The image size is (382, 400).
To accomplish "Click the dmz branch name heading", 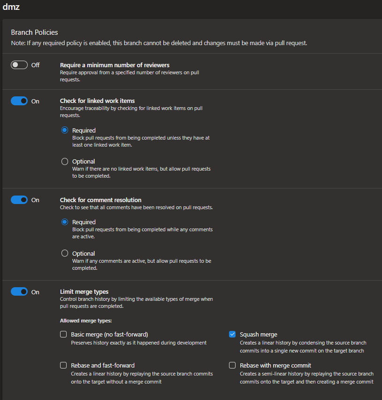I will [x=11, y=7].
